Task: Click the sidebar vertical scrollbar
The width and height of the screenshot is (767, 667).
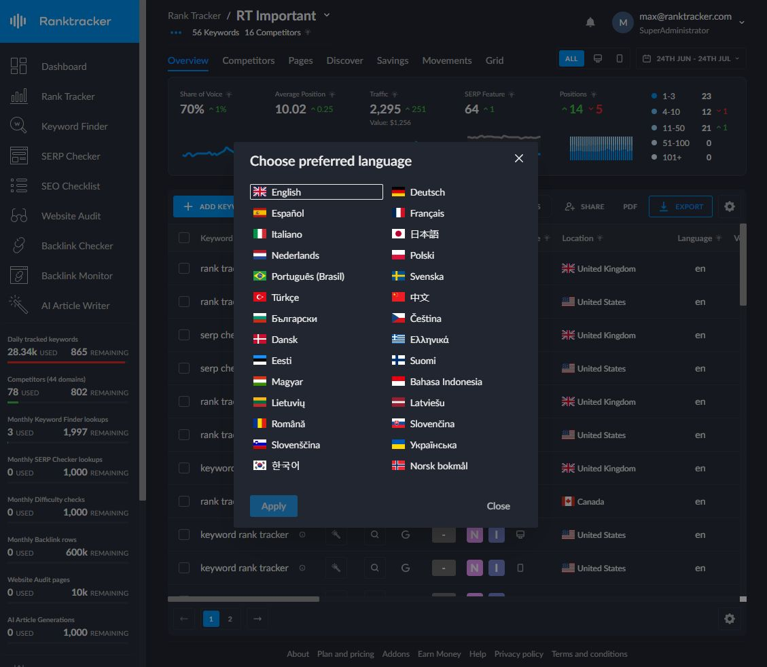Action: pos(143,249)
